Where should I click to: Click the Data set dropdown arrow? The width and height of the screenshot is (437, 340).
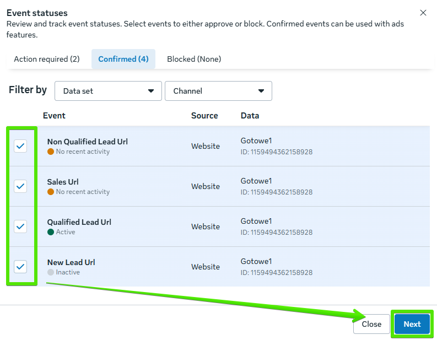(x=151, y=91)
